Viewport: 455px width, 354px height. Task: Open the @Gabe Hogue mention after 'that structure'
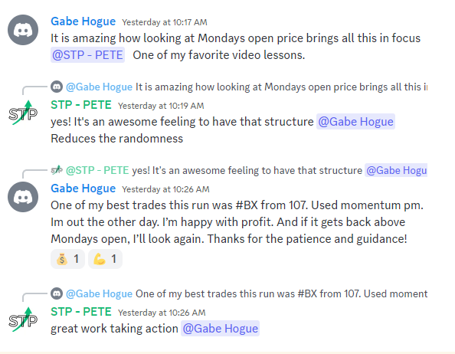click(355, 122)
